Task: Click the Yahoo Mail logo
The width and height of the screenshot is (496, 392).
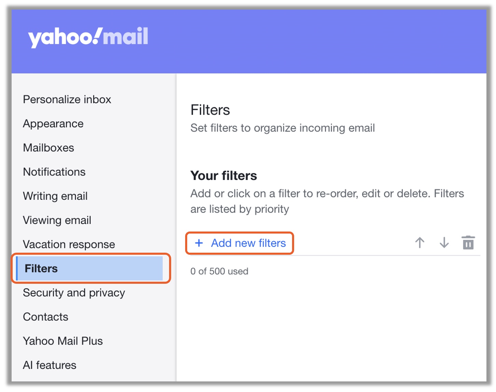Action: pos(88,37)
